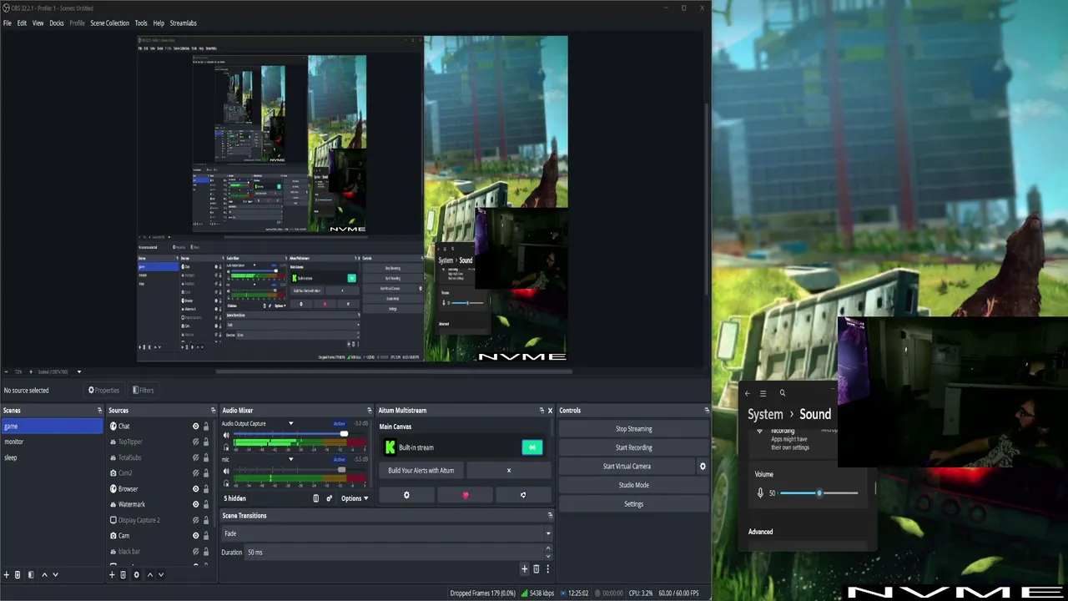
Task: Toggle lock on the Chat source
Action: (206, 427)
